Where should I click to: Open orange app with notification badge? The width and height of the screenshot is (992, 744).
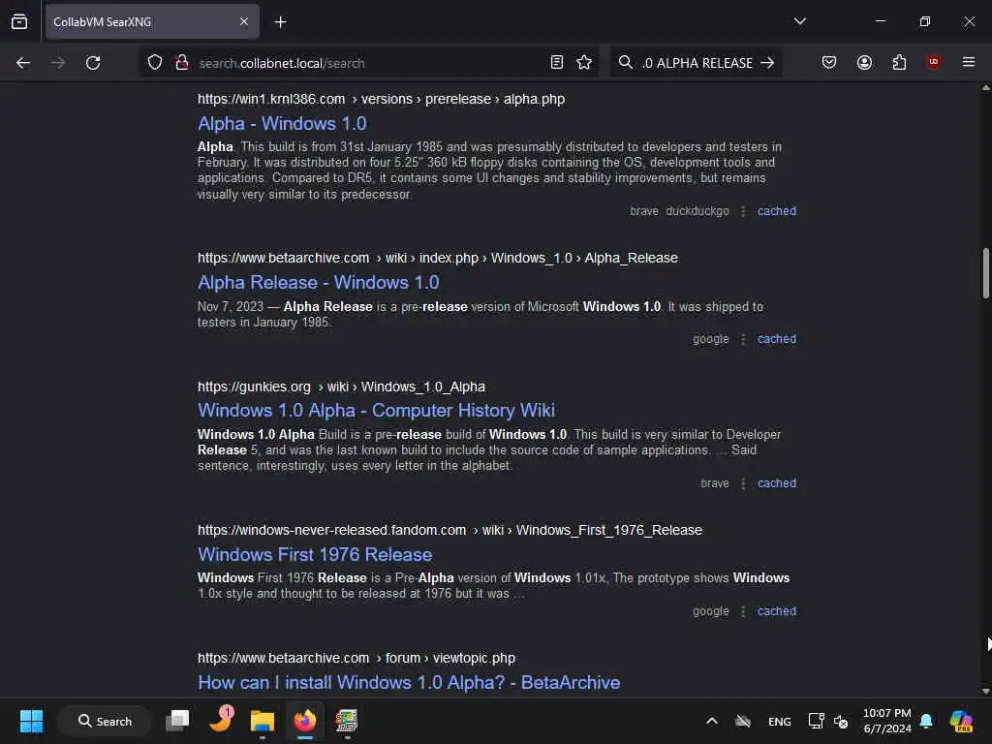pyautogui.click(x=221, y=720)
